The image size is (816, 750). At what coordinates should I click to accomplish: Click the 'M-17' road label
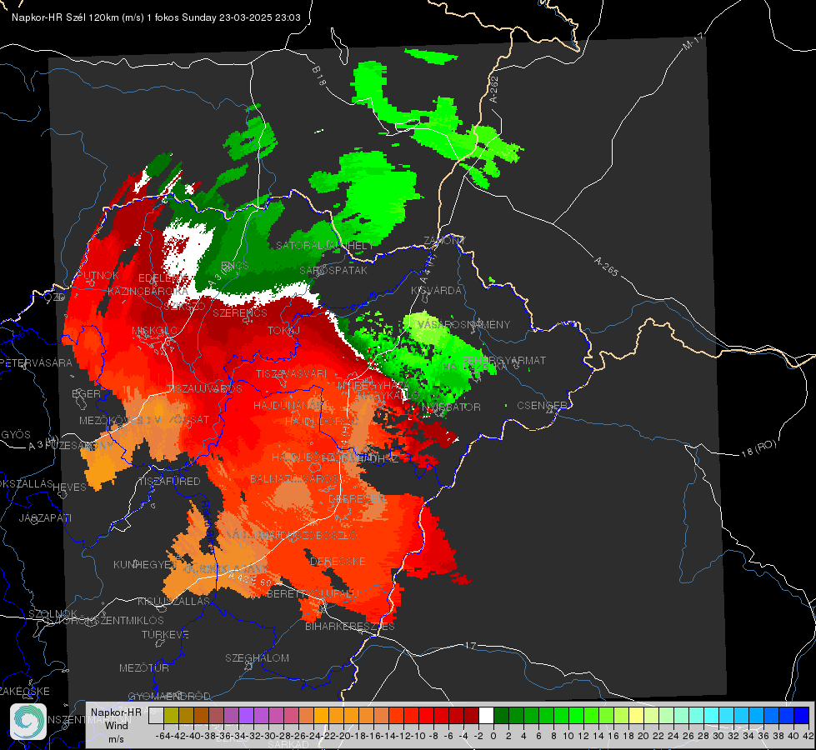(x=692, y=41)
